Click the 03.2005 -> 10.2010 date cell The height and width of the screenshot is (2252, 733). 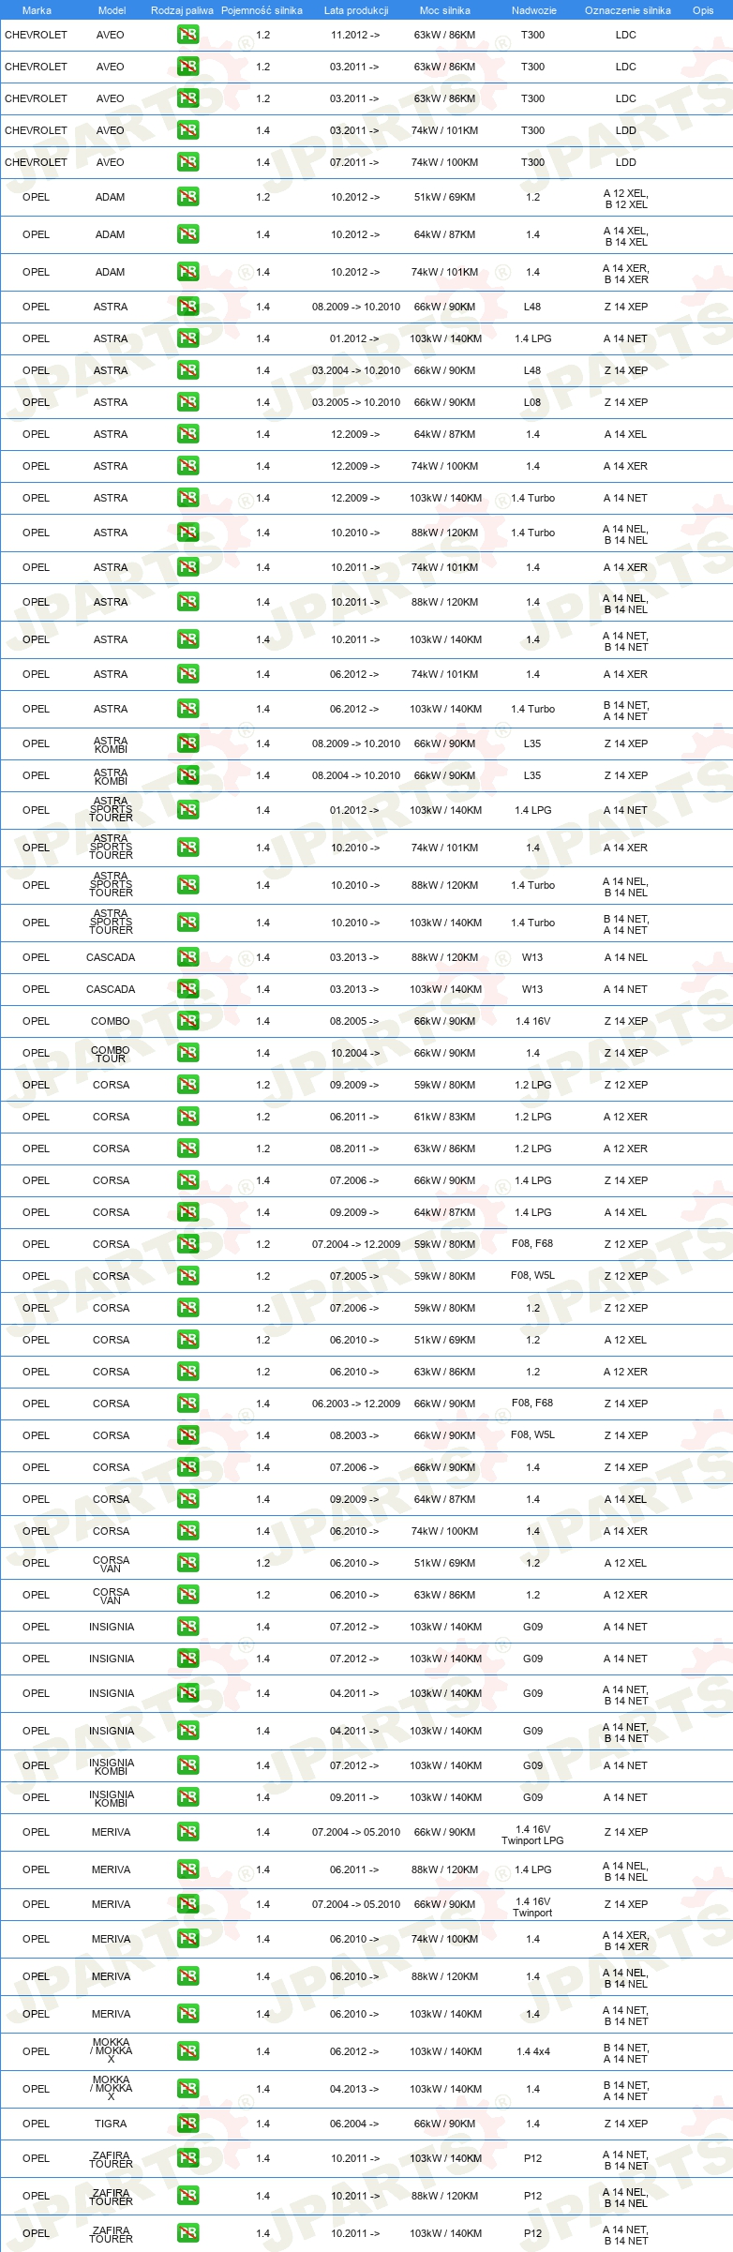click(x=356, y=402)
